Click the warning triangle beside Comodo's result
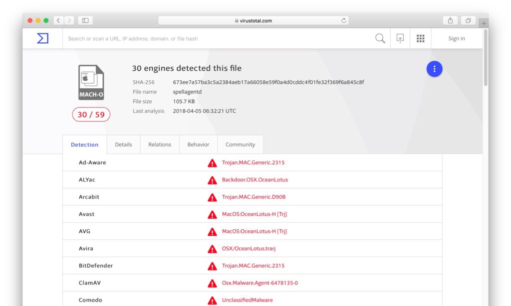The width and height of the screenshot is (511, 306). click(x=212, y=300)
